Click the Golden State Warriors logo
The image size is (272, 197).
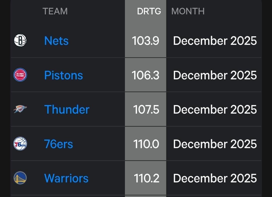click(20, 178)
